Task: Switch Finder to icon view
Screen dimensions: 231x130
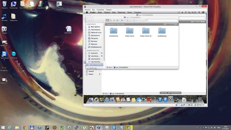Action: click(108, 20)
